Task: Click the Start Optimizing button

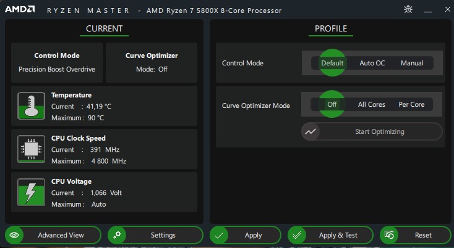Action: tap(379, 131)
